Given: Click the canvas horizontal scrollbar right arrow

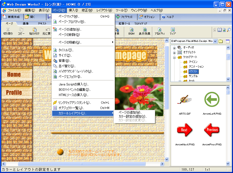Looking at the screenshot, I should pyautogui.click(x=162, y=164).
